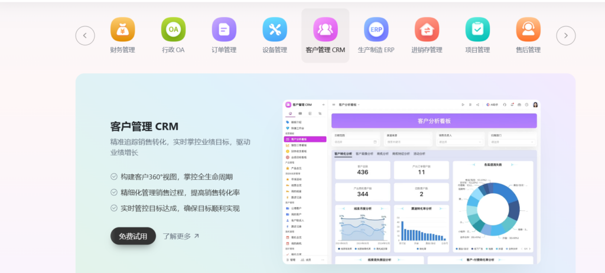Open the 了解更多 link

coord(181,236)
